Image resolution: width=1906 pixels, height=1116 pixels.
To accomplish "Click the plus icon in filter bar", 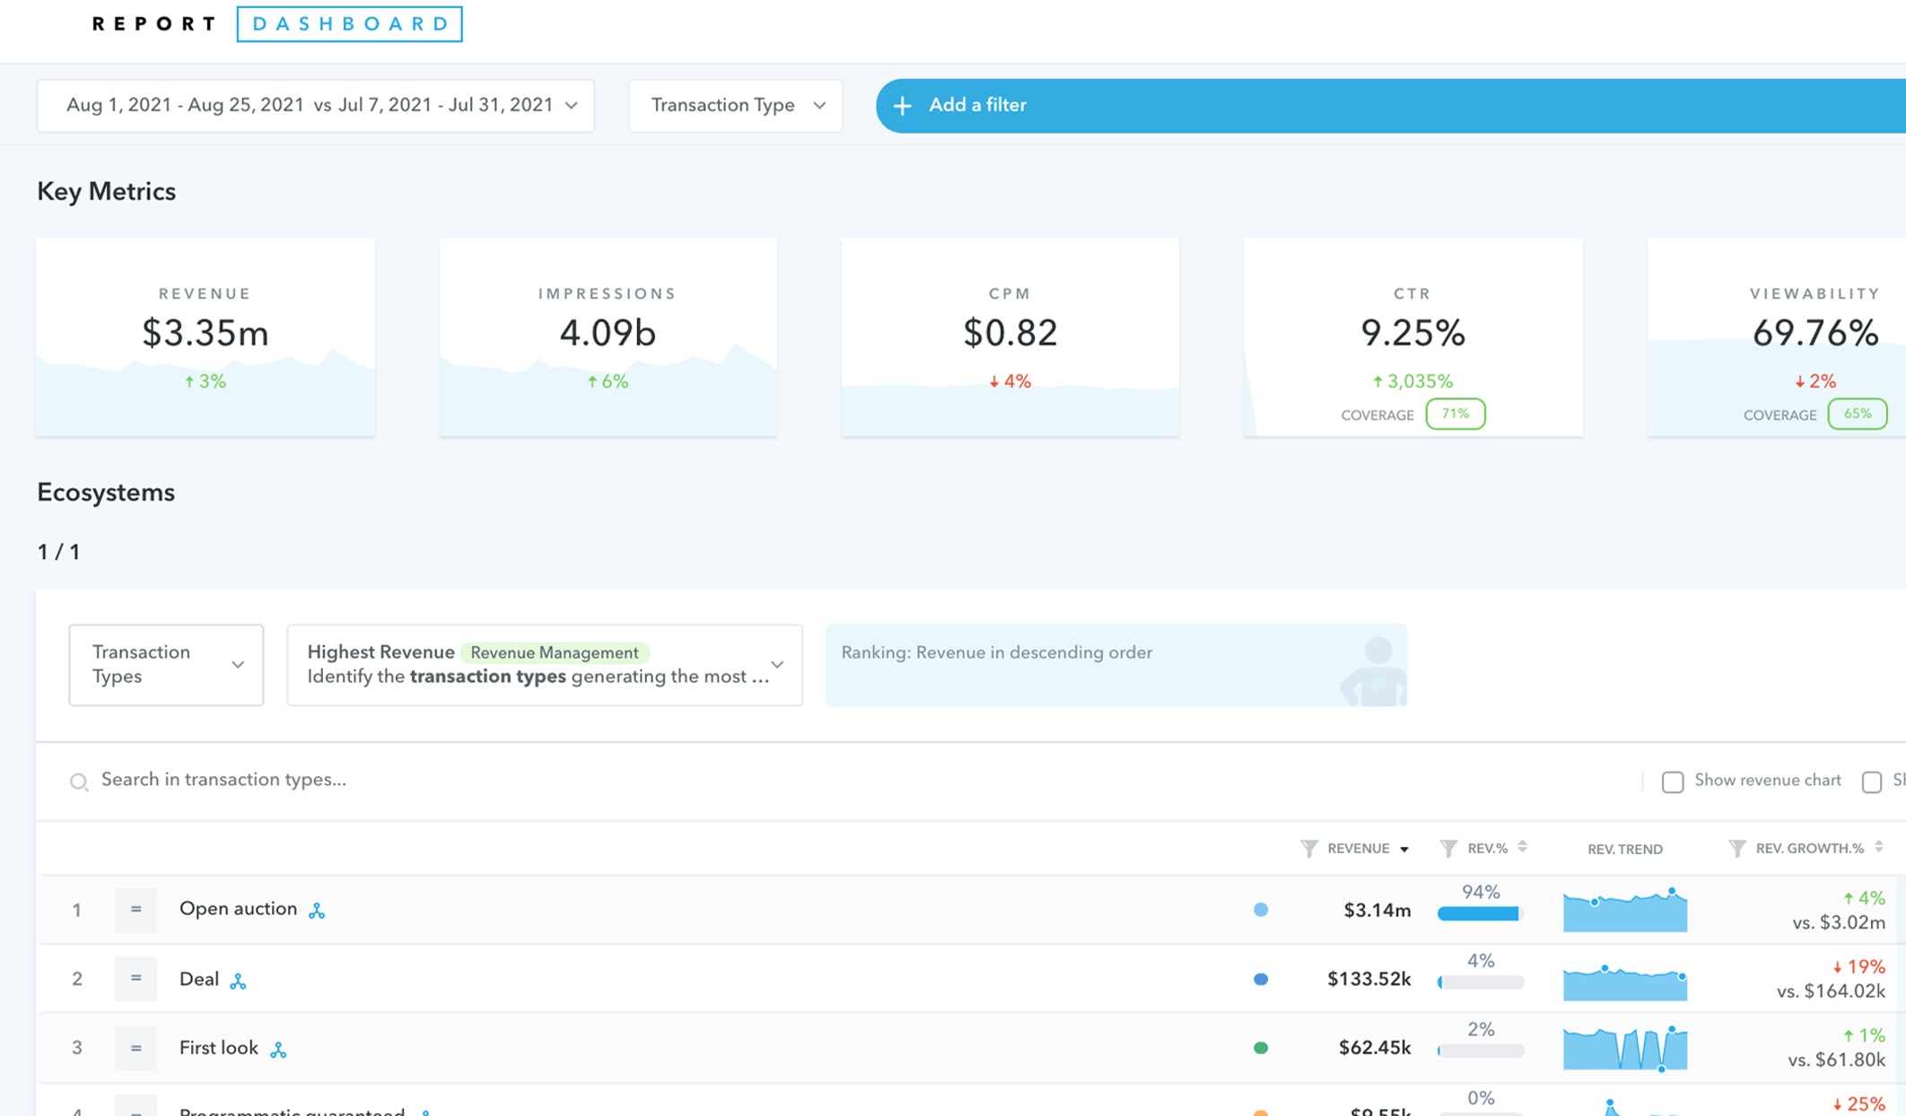I will coord(903,106).
